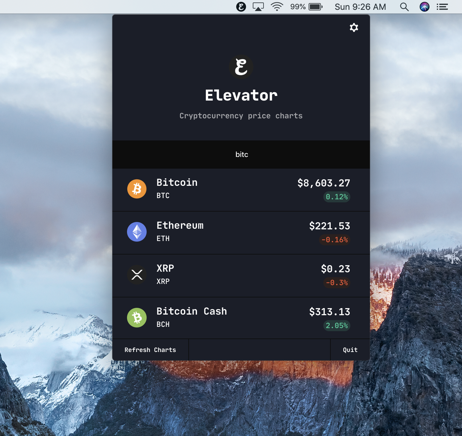Select the Ethereum name text
This screenshot has width=462, height=436.
point(180,225)
